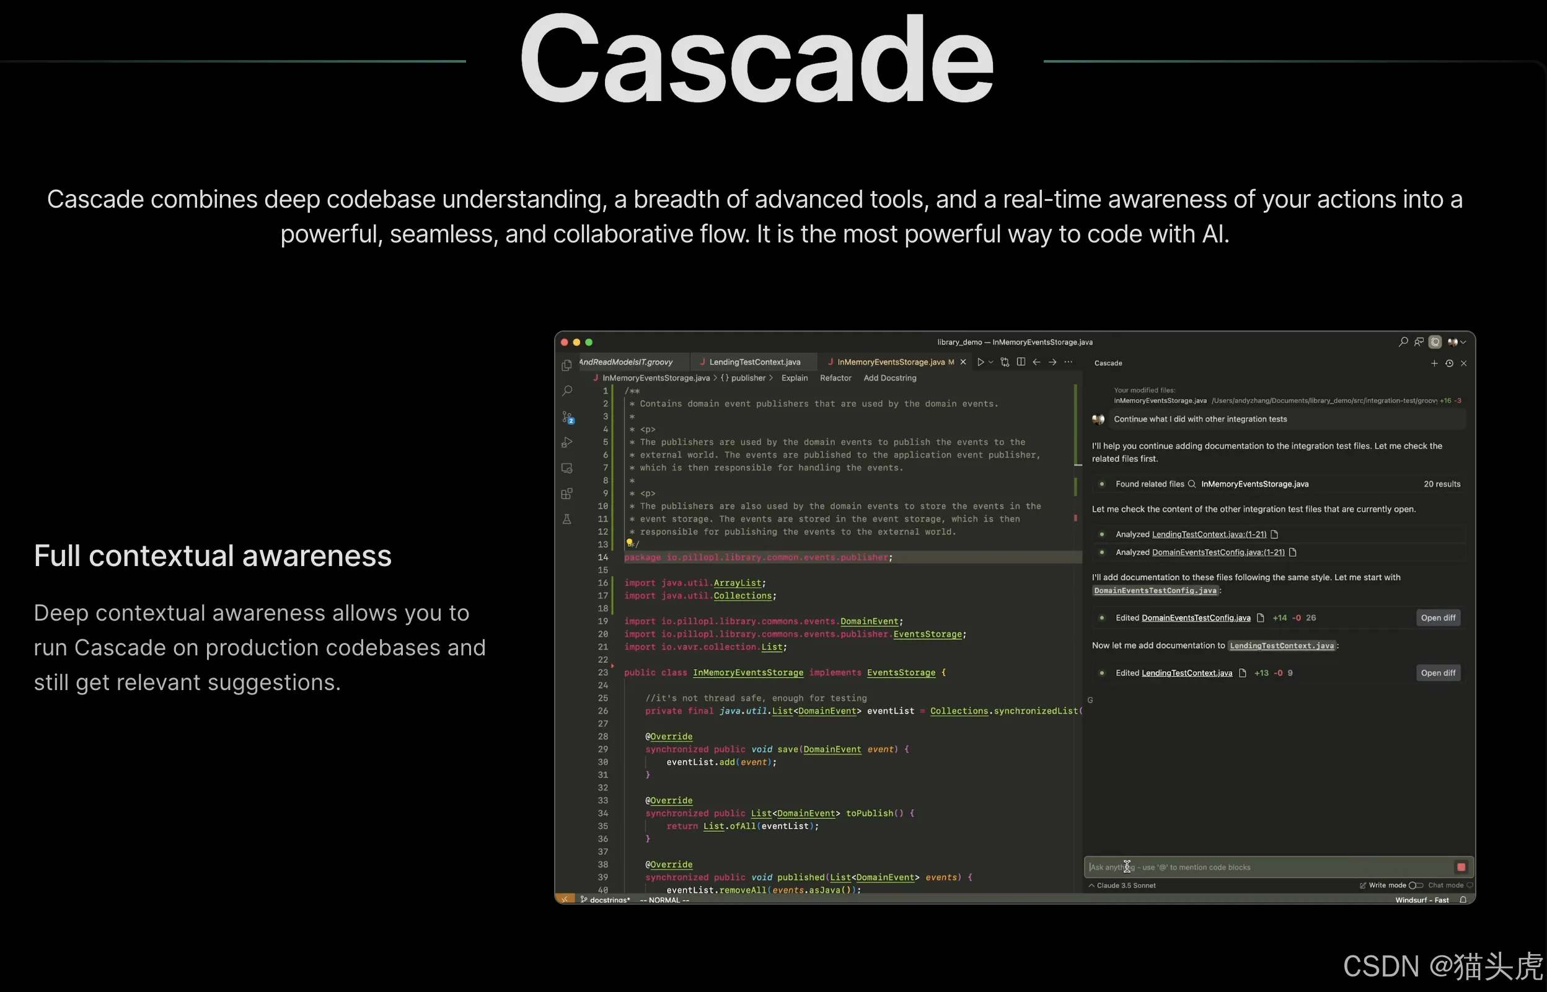Toggle the Cascade panel icon in the title bar
The width and height of the screenshot is (1547, 992).
tap(1435, 342)
